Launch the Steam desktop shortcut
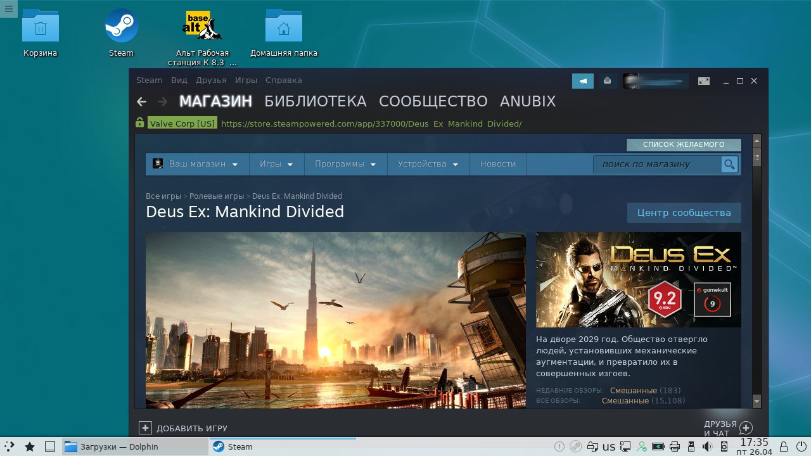811x456 pixels. 121,33
